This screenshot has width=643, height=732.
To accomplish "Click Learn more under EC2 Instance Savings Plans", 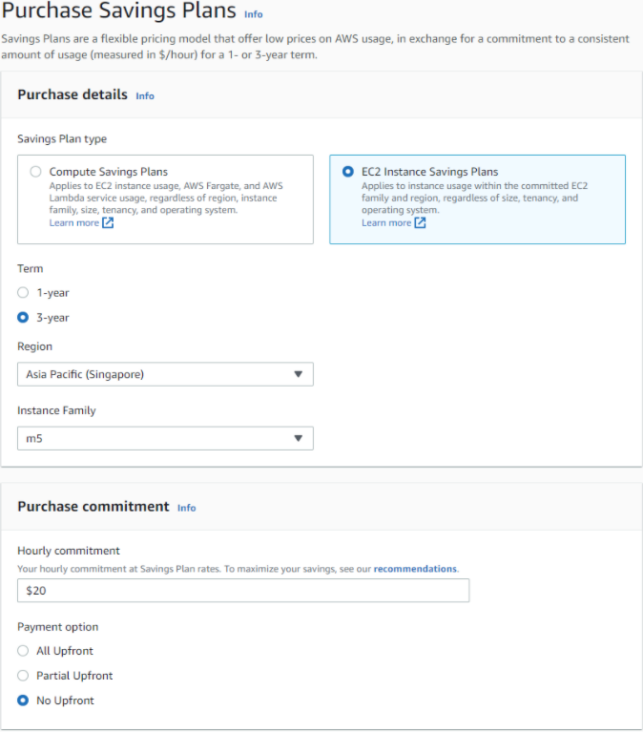I will (386, 222).
